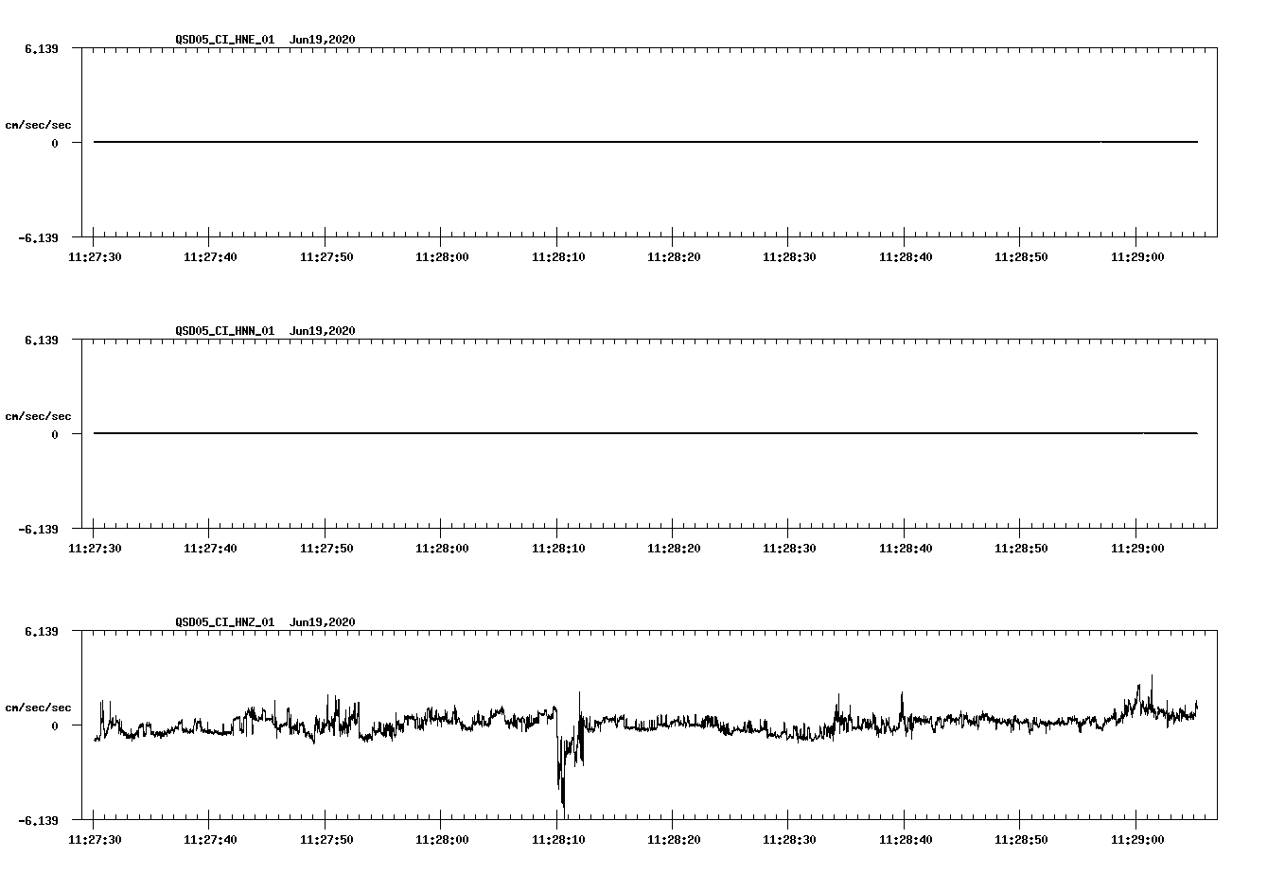Pick 11:28:30 on the HNZ time axis

point(789,840)
